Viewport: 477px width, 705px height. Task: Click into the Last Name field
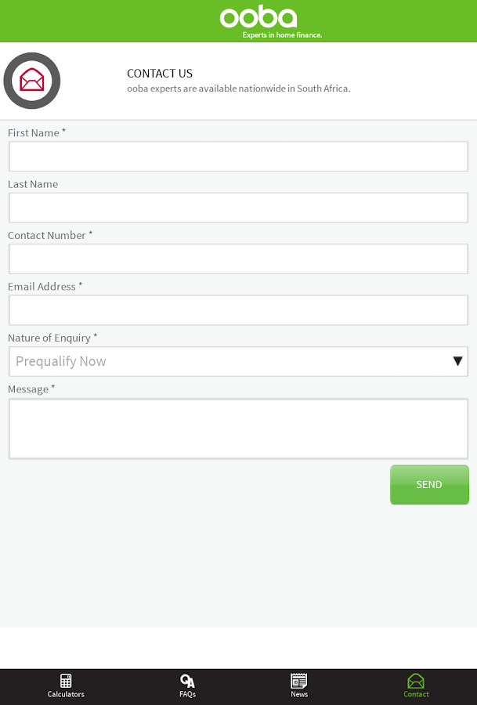pos(238,208)
